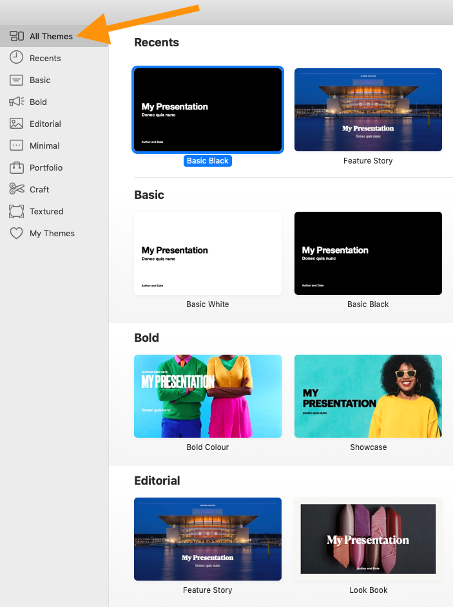The height and width of the screenshot is (607, 453).
Task: Click the Editorial section heading
Action: click(157, 480)
